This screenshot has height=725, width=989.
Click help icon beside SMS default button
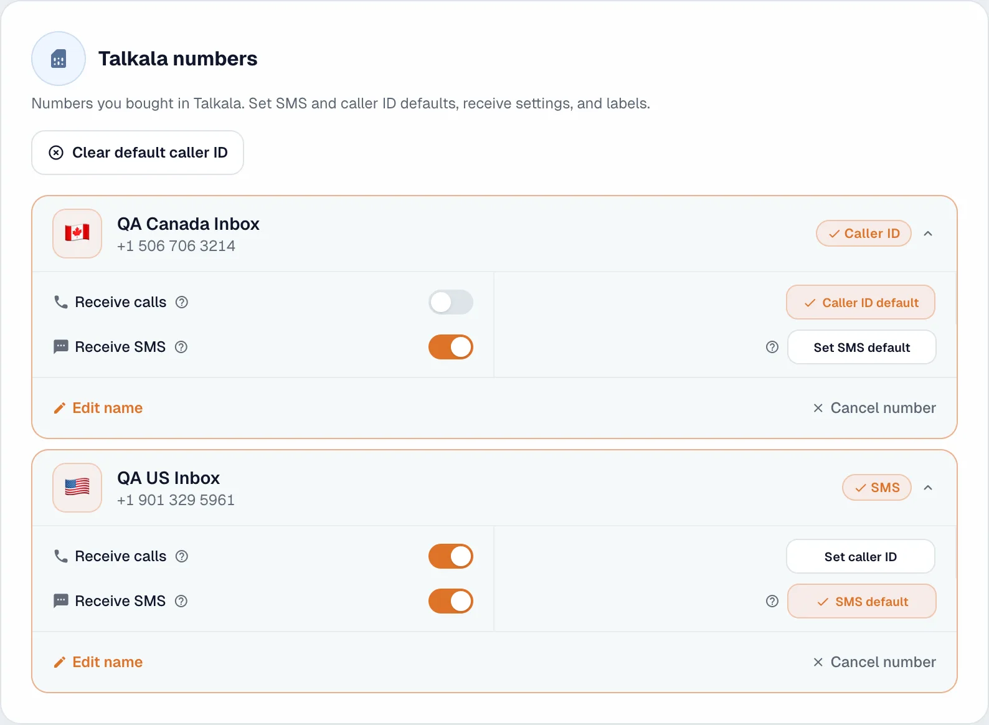click(772, 601)
